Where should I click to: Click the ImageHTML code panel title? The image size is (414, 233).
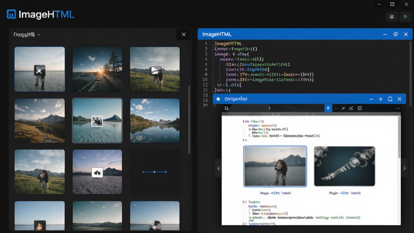pyautogui.click(x=217, y=34)
